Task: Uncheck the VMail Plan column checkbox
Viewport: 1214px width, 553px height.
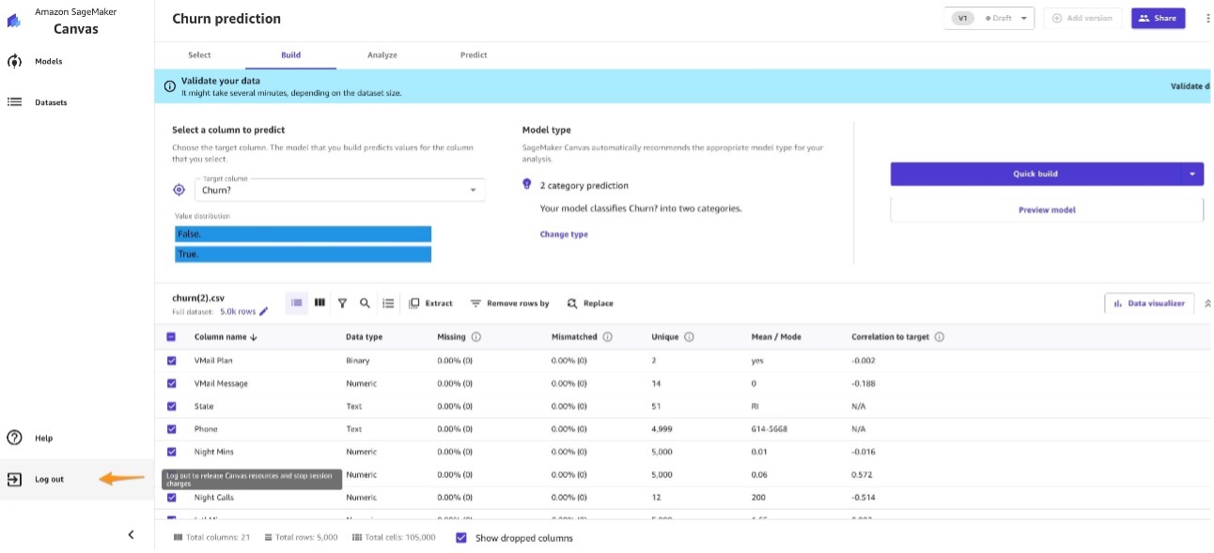Action: click(171, 361)
